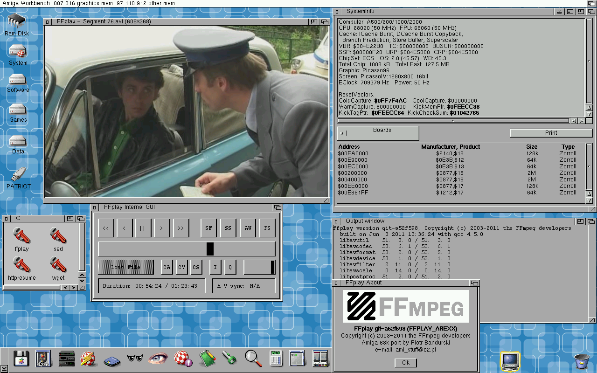The width and height of the screenshot is (597, 373).
Task: Launch the green notepad dock icon
Action: (x=207, y=358)
